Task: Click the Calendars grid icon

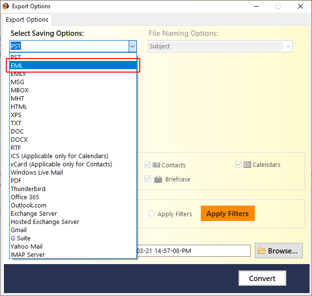Action: pyautogui.click(x=247, y=164)
